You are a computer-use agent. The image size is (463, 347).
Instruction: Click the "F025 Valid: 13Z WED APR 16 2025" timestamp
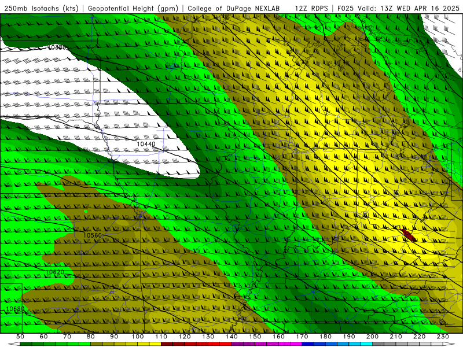click(x=398, y=8)
